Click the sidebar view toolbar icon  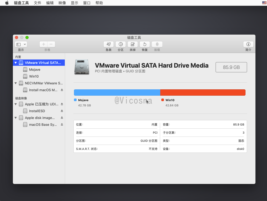coord(19,45)
